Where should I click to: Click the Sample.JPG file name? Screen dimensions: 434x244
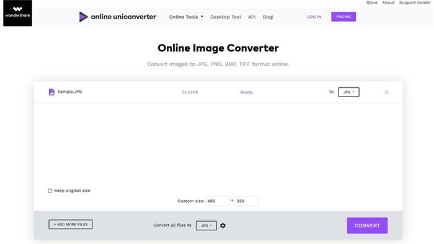[x=69, y=92]
